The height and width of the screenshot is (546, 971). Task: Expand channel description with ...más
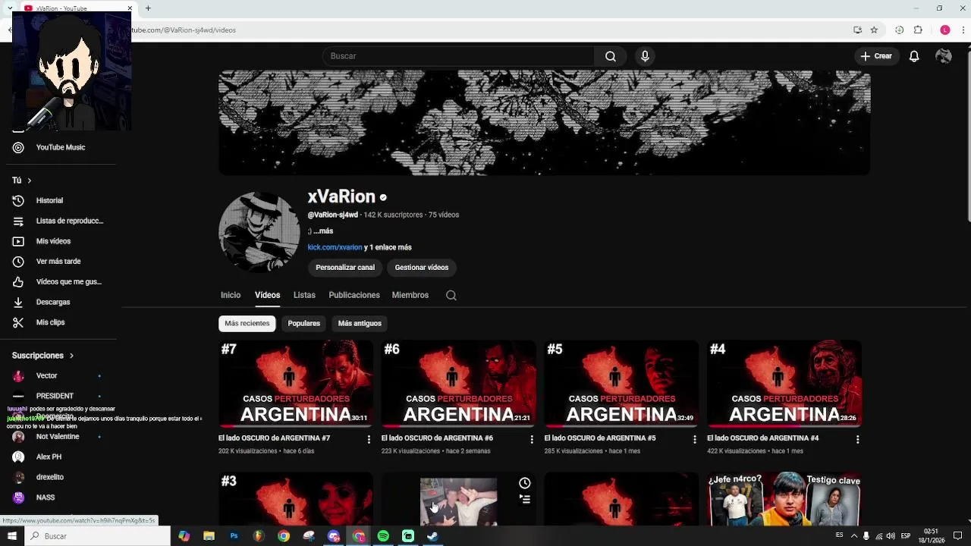(323, 231)
